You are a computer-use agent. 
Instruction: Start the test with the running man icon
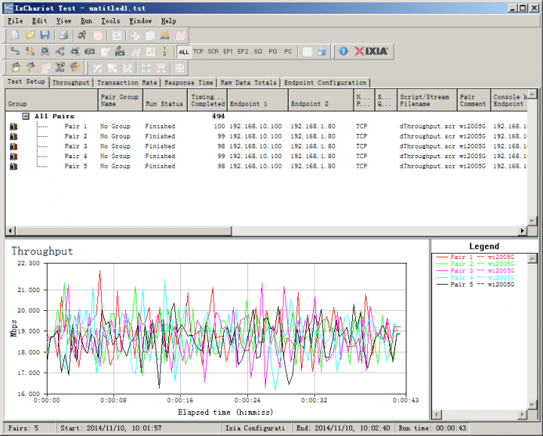(x=82, y=35)
